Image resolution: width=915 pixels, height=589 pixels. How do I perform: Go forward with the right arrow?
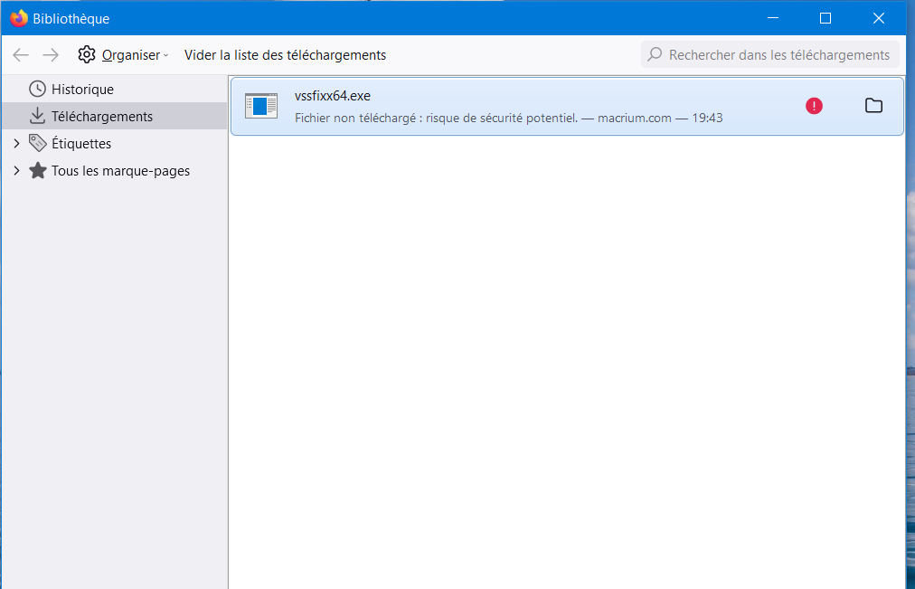(x=51, y=55)
